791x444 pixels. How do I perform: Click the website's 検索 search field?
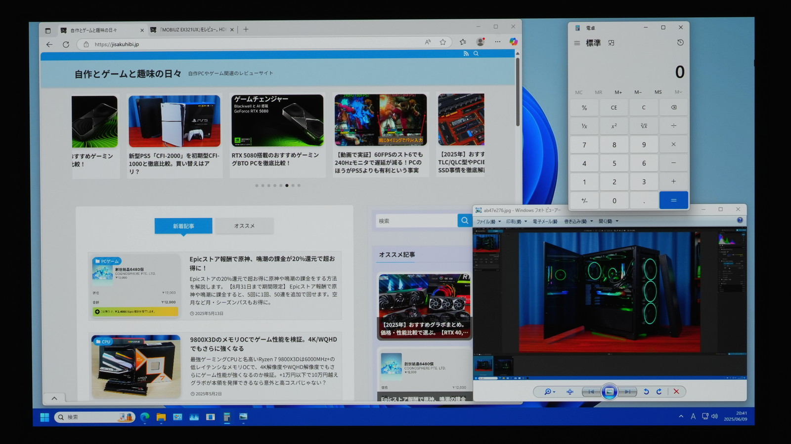click(x=416, y=221)
